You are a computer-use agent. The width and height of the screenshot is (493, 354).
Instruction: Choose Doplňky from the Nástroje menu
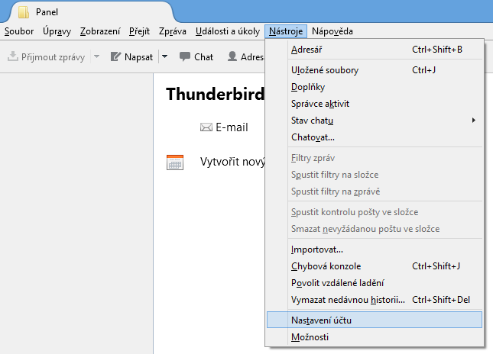pyautogui.click(x=309, y=87)
